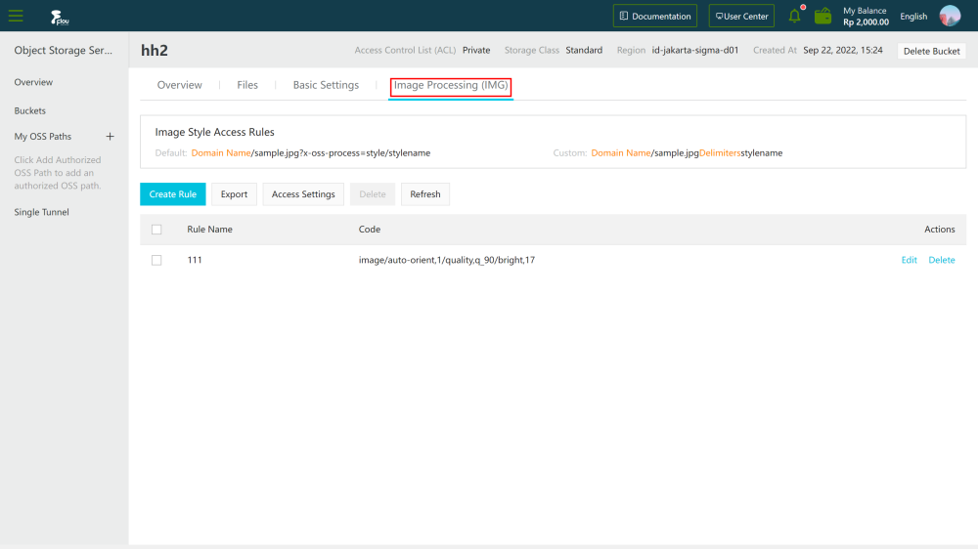Open Buckets in the sidebar
The height and width of the screenshot is (549, 978).
tap(30, 111)
